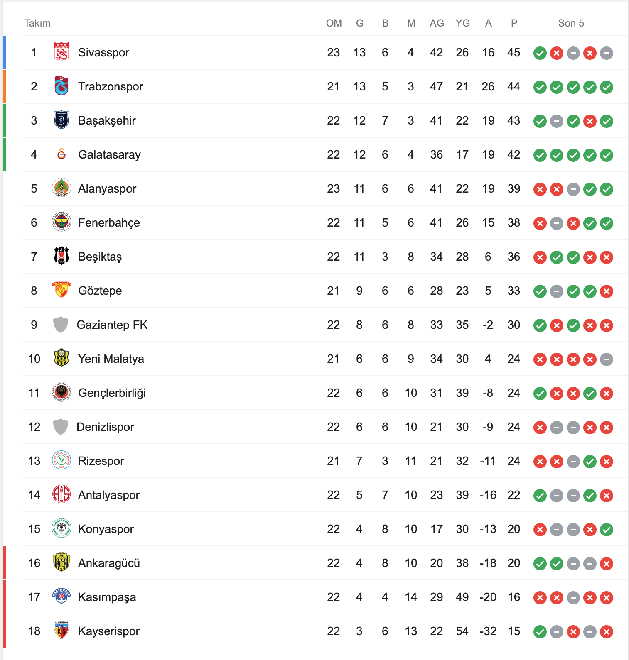Screen dimensions: 629x660
Task: Click the Sivasspor club crest
Action: [x=61, y=52]
